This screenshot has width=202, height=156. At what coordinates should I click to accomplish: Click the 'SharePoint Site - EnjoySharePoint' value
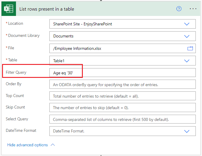[x=83, y=24]
